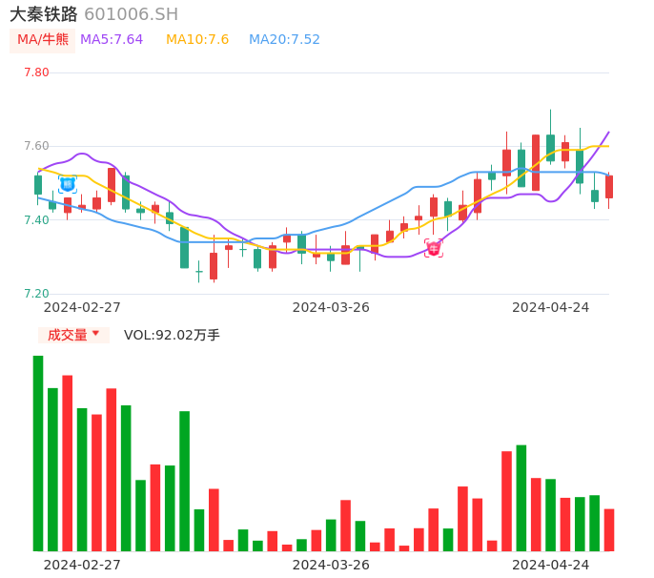This screenshot has width=654, height=578.
Task: Click the 2024-03-26 date under volume chart
Action: click(x=331, y=565)
